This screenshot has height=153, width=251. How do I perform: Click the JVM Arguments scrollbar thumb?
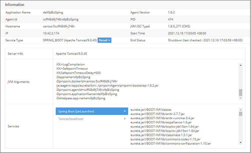pyautogui.click(x=241, y=93)
